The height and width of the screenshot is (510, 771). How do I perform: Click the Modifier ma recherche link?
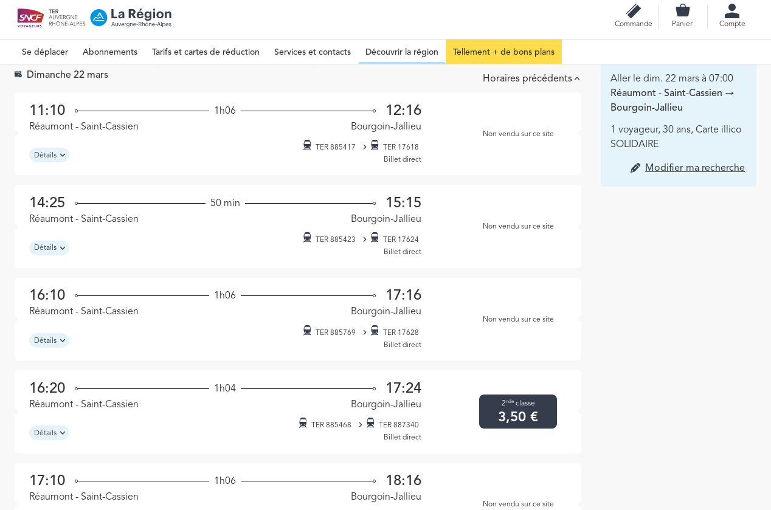[694, 168]
